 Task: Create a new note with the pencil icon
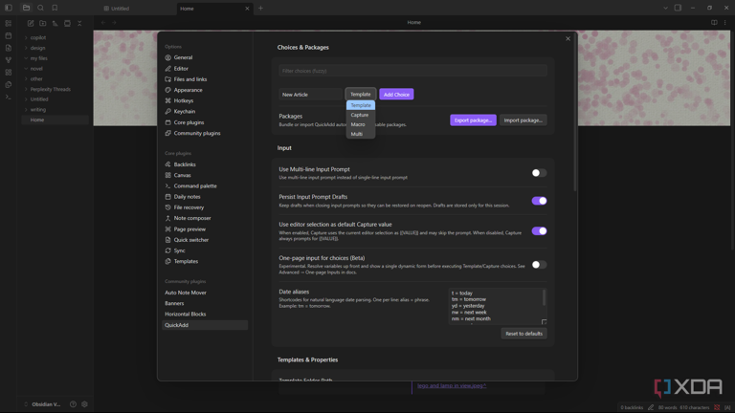coord(31,23)
